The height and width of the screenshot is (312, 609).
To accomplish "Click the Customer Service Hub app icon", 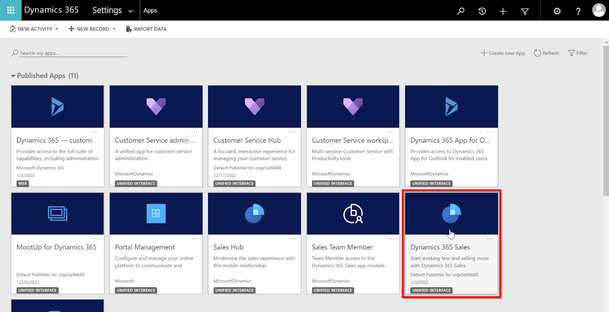I will [255, 107].
